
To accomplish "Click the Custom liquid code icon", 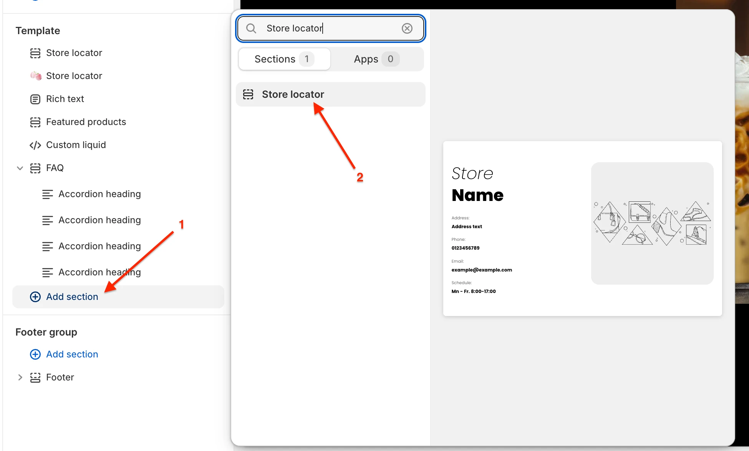I will pyautogui.click(x=35, y=145).
